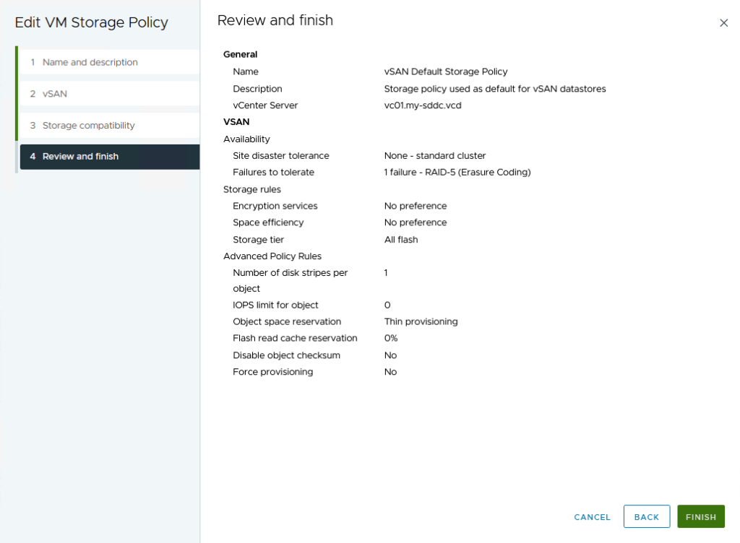740x543 pixels.
Task: Click the Finish button
Action: 700,517
